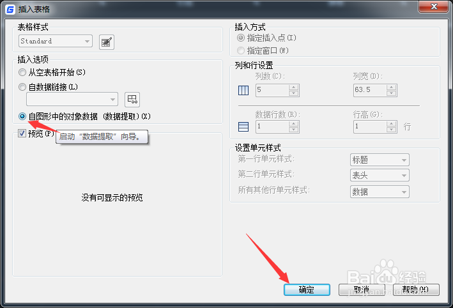Toggle the 预览 checkbox
The width and height of the screenshot is (453, 308).
22,133
